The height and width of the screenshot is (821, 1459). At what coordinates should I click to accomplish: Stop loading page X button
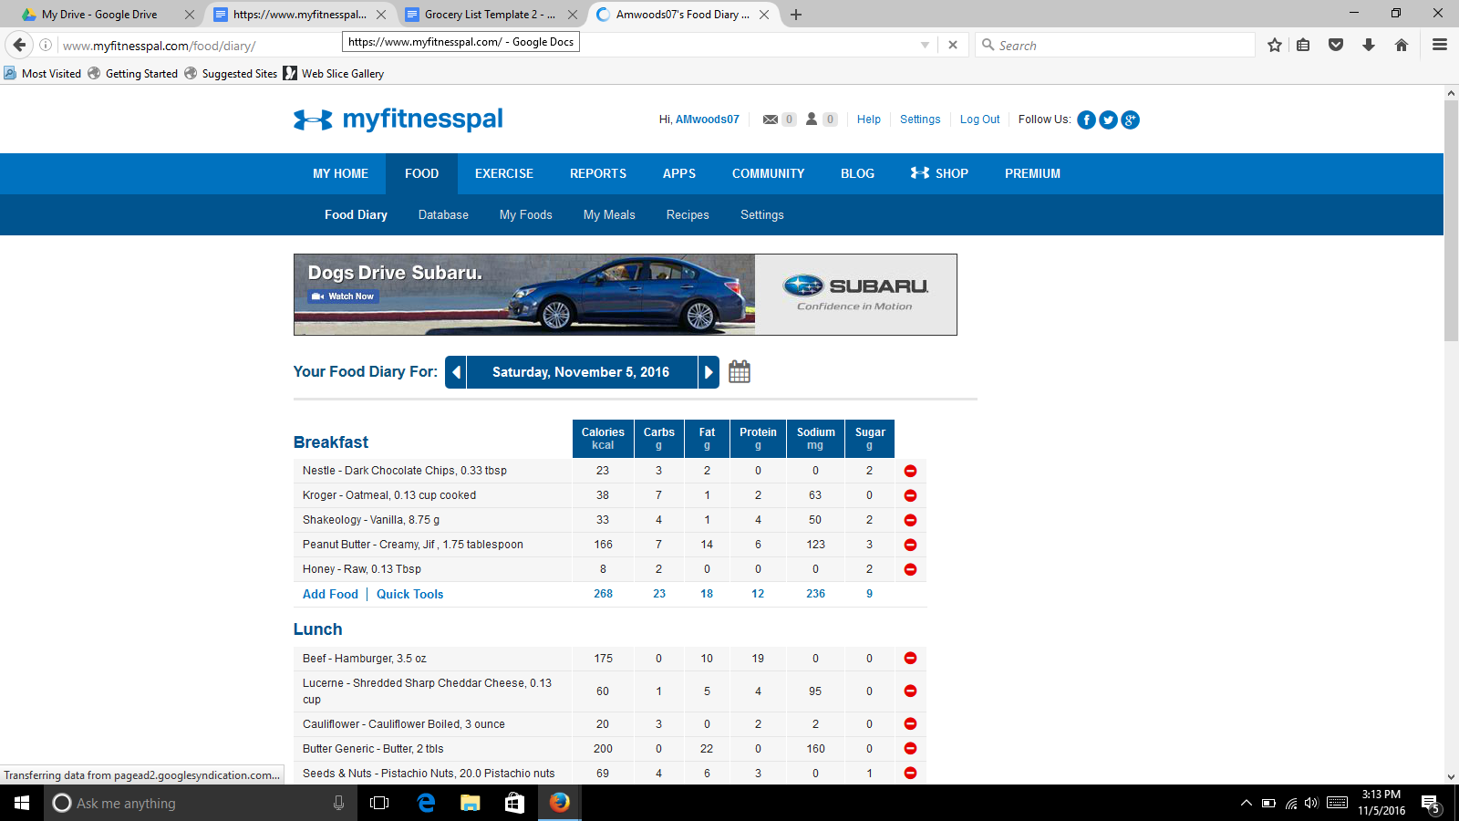tap(953, 45)
